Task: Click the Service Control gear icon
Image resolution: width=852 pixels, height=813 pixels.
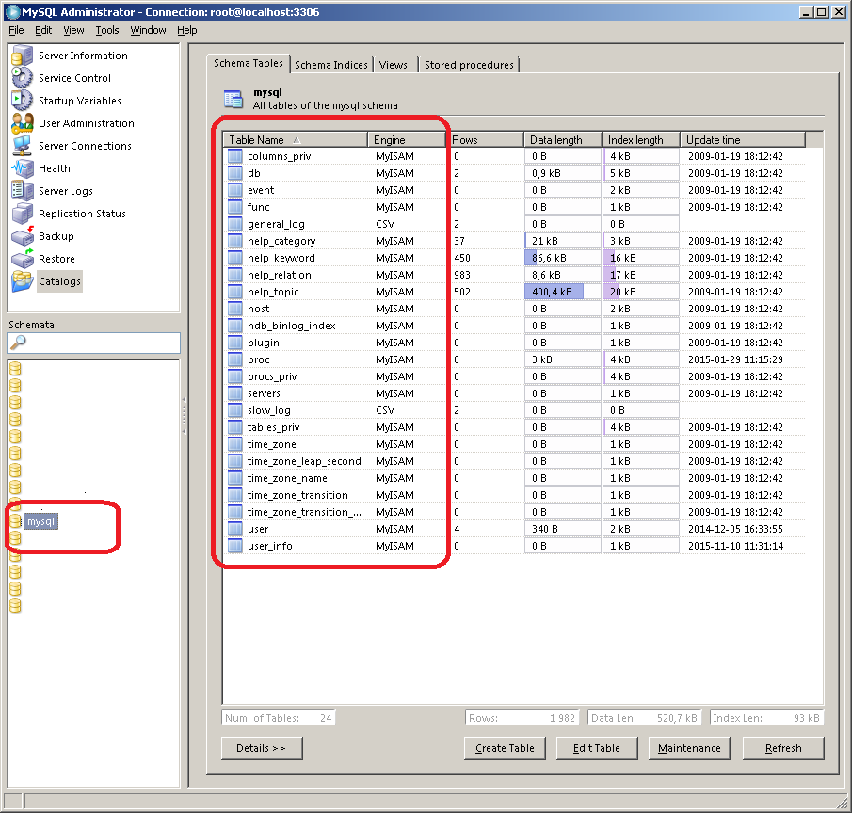Action: 23,78
